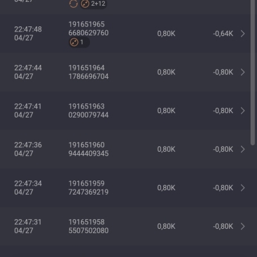Screen dimensions: 257x257
Task: Click the vertical scrollbar thumb
Action: pyautogui.click(x=253, y=73)
